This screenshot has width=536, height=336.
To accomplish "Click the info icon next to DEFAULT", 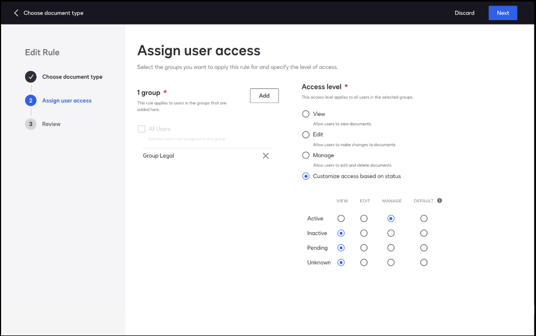I will tap(439, 201).
